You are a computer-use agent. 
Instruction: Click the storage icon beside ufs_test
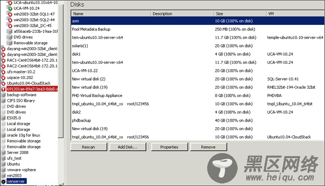point(3,159)
